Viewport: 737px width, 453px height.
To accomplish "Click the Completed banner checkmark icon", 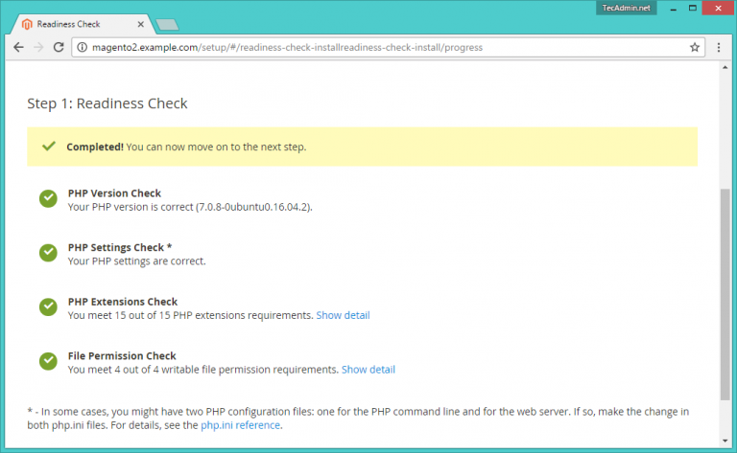I will 48,147.
